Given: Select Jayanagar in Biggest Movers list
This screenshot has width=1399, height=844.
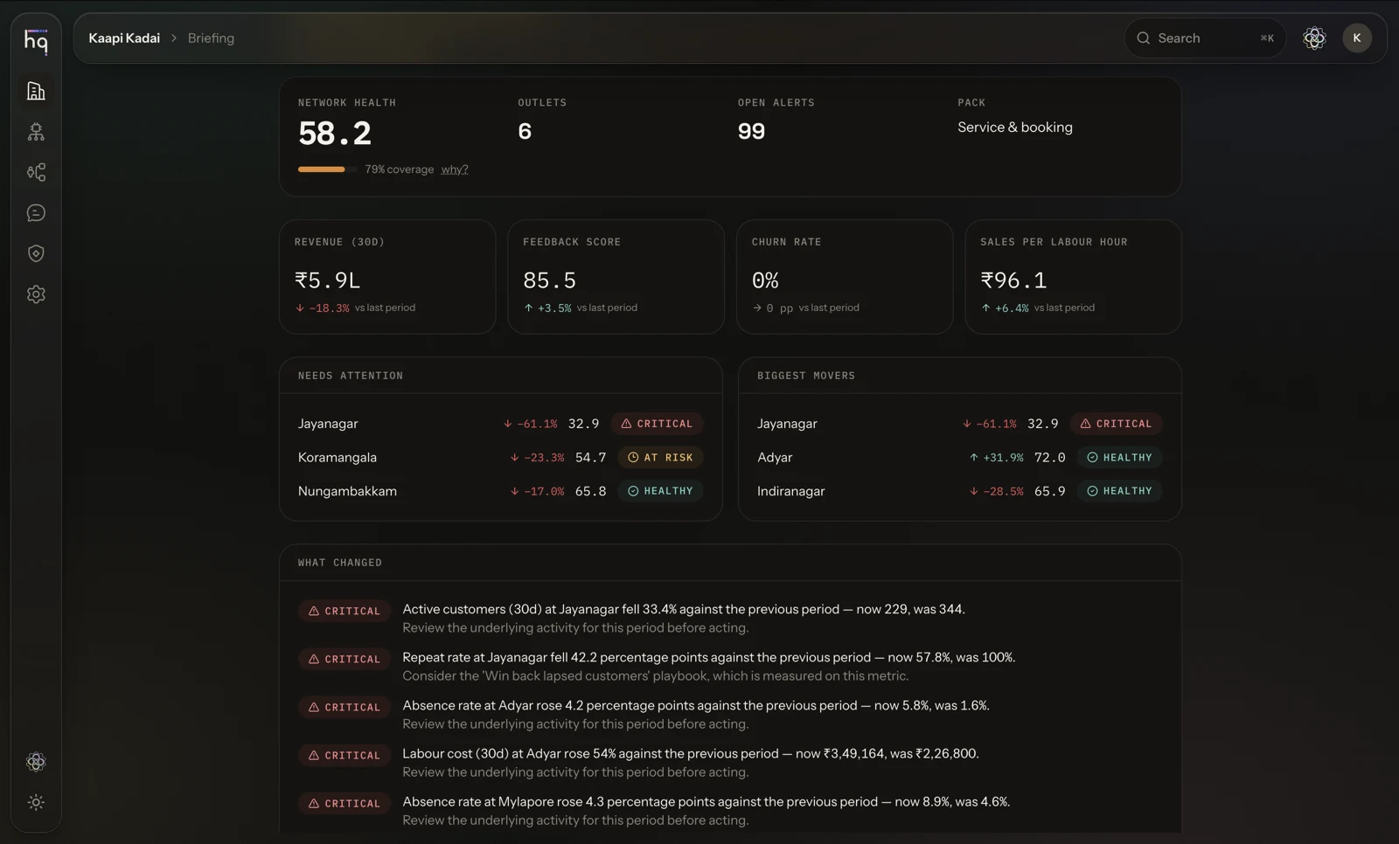Looking at the screenshot, I should [x=959, y=424].
